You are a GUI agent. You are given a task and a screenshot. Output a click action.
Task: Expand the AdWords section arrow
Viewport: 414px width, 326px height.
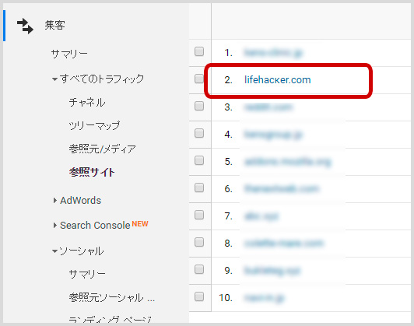pos(54,201)
